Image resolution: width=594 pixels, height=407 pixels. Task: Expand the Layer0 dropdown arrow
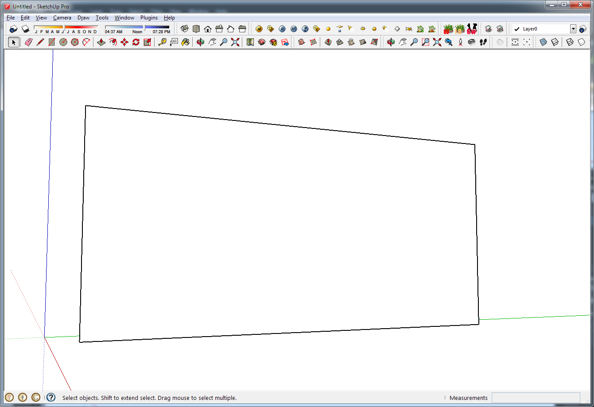click(573, 29)
